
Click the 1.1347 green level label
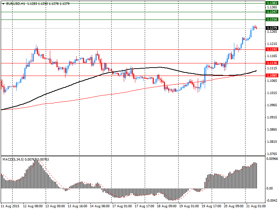[272, 12]
